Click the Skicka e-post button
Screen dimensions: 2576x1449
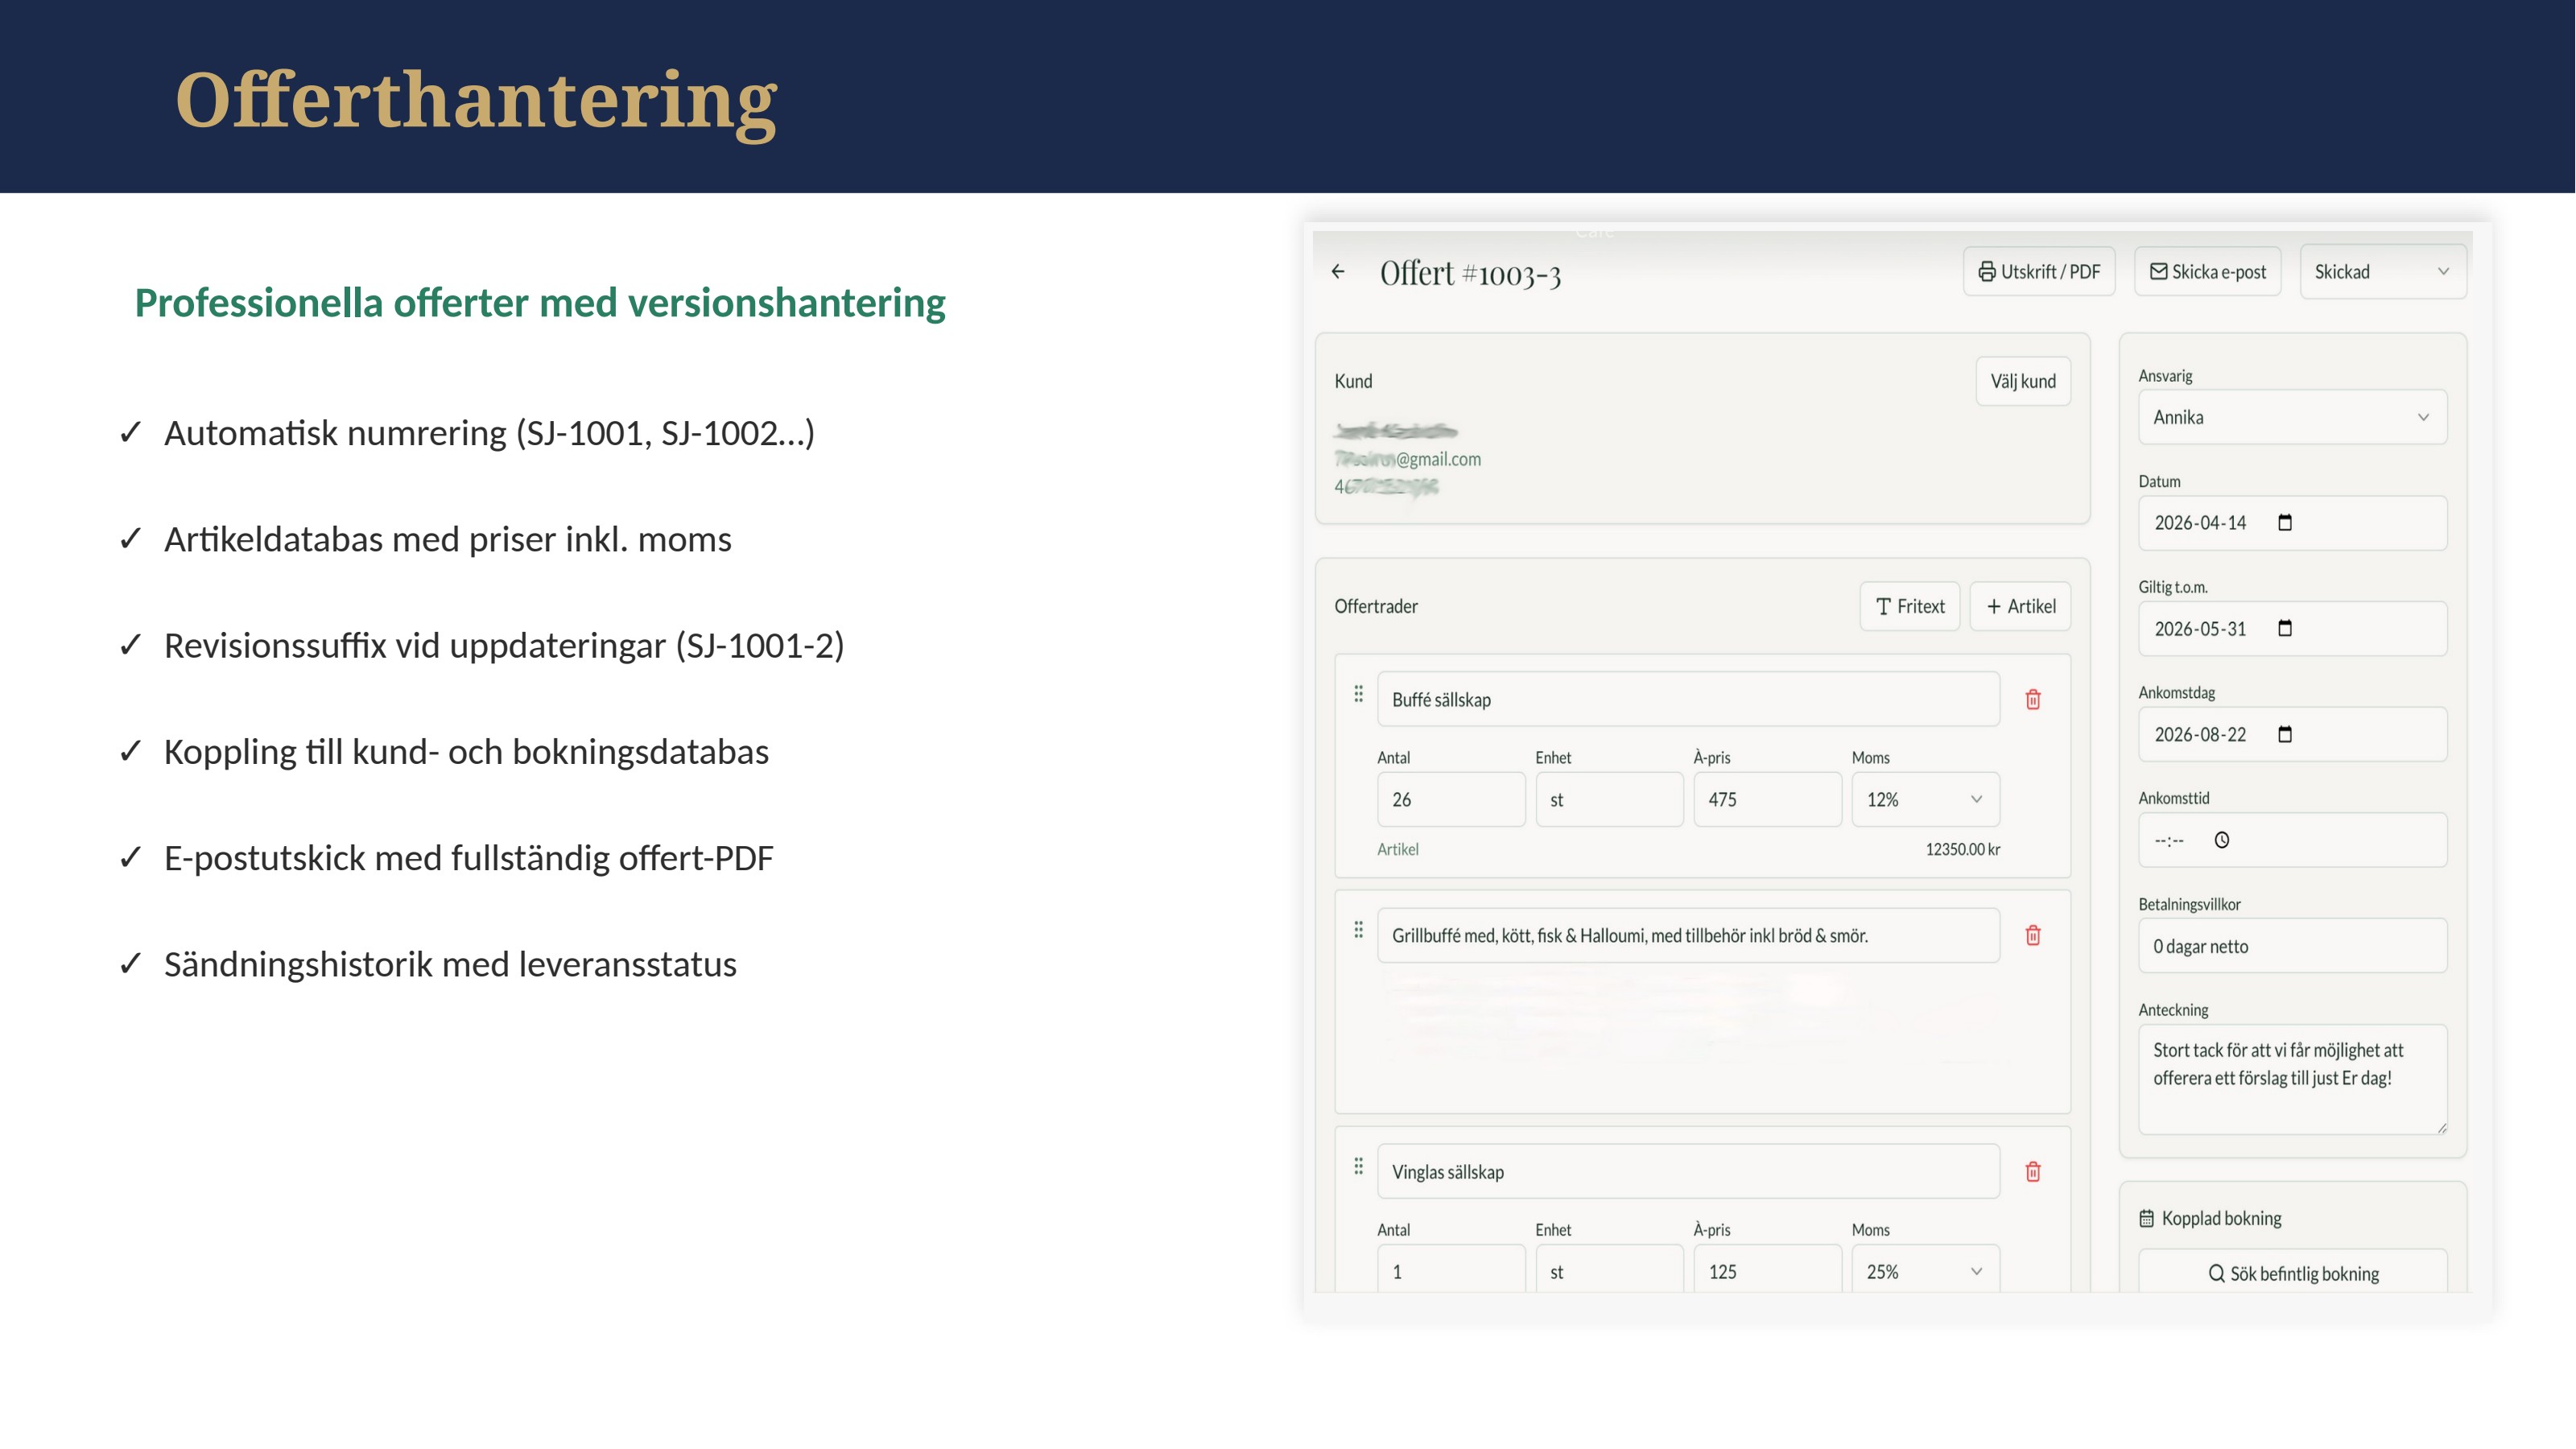point(2208,272)
